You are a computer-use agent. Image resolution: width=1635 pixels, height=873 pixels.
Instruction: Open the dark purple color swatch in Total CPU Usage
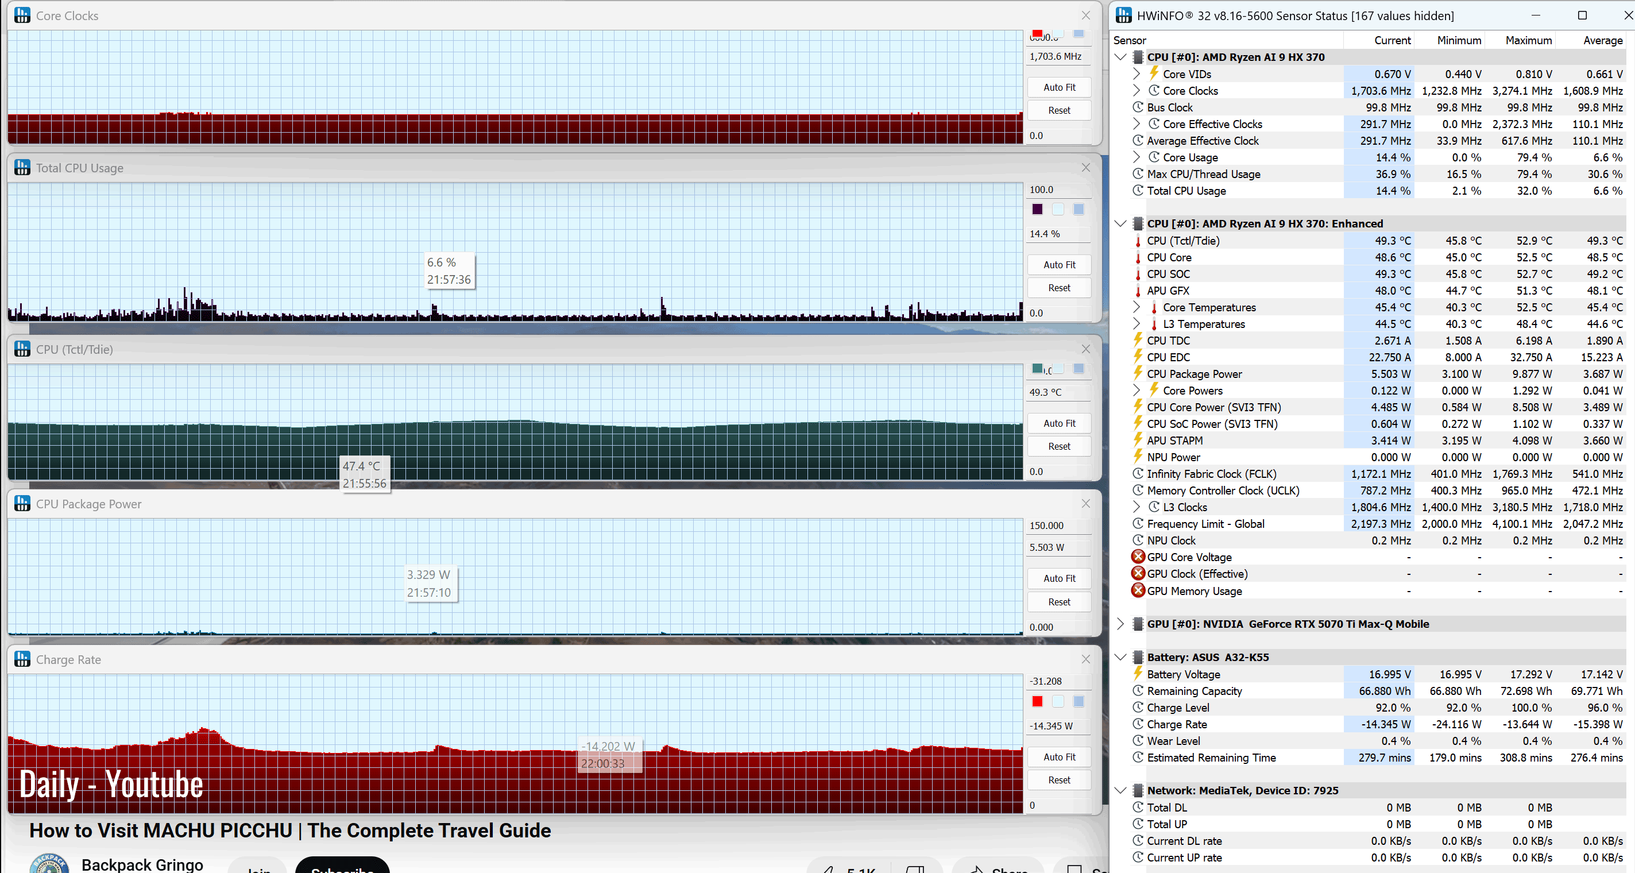coord(1037,209)
